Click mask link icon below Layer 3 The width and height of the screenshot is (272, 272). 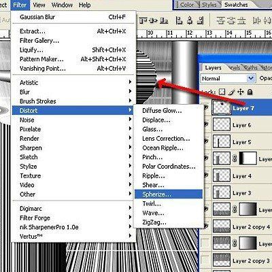(x=235, y=209)
